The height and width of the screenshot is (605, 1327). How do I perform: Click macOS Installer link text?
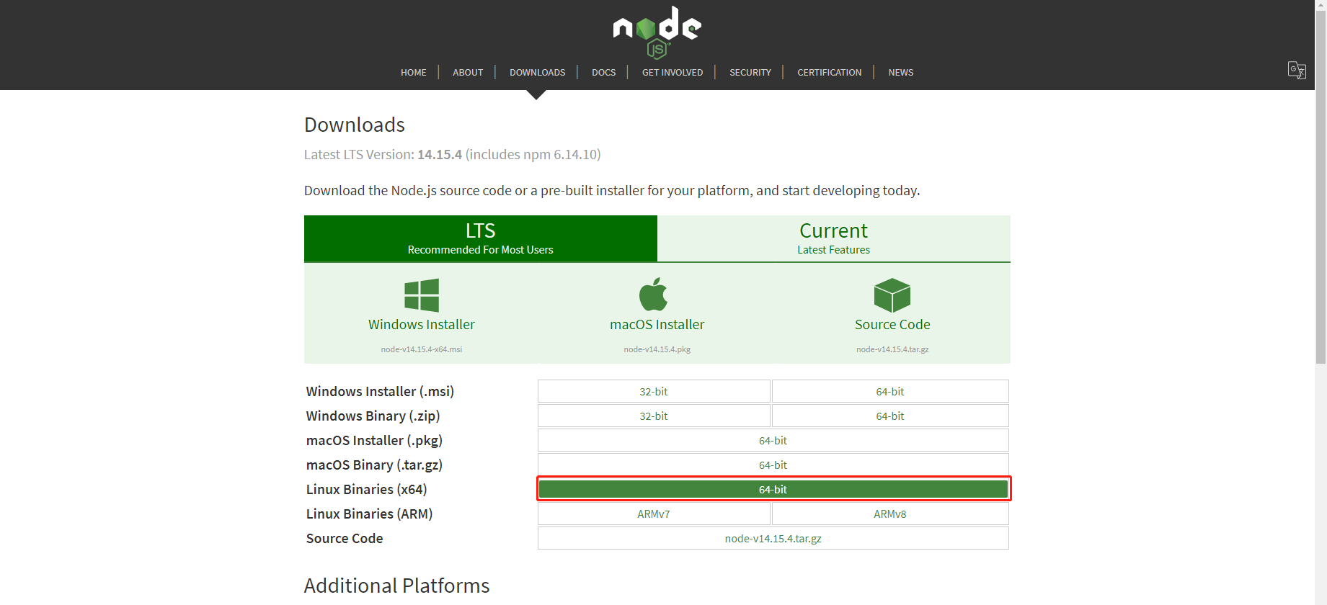[657, 325]
